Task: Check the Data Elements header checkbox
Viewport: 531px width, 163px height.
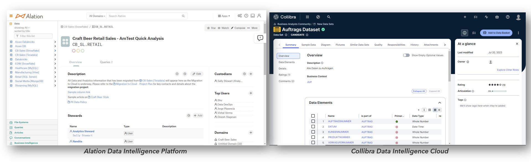Action: [x=313, y=116]
